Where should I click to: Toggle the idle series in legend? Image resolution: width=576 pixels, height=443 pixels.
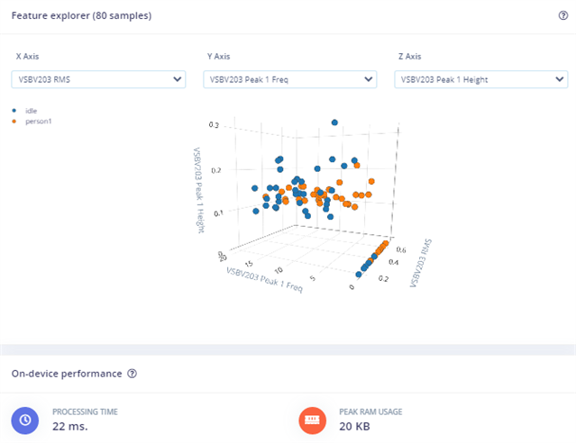click(31, 111)
